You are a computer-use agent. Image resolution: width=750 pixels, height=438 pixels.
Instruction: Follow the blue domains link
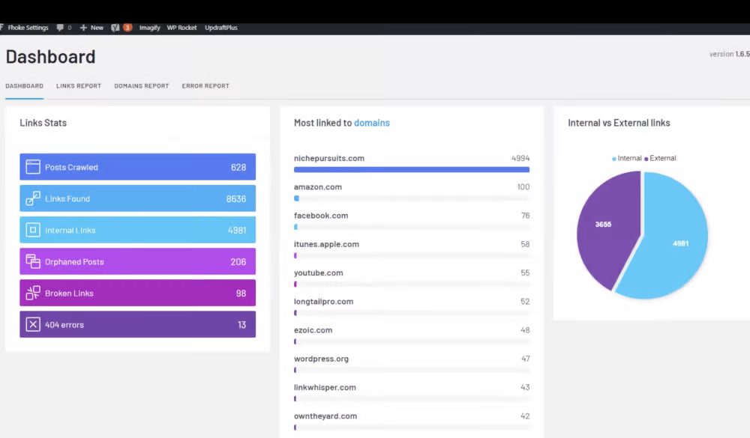372,123
